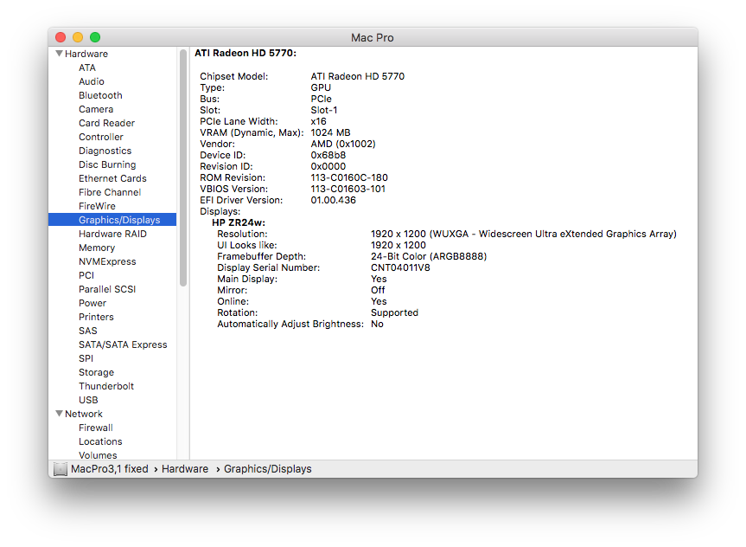Select Controller in the sidebar
746x547 pixels.
point(101,137)
